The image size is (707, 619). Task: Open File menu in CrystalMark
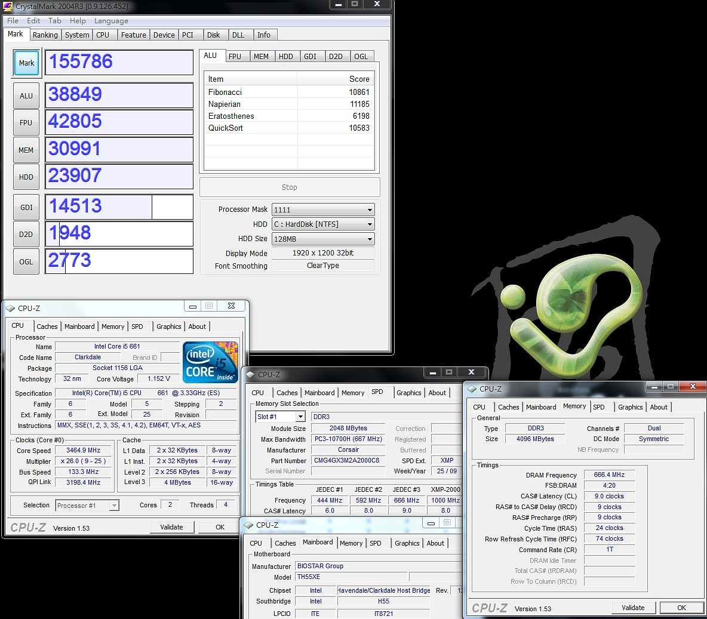(13, 21)
